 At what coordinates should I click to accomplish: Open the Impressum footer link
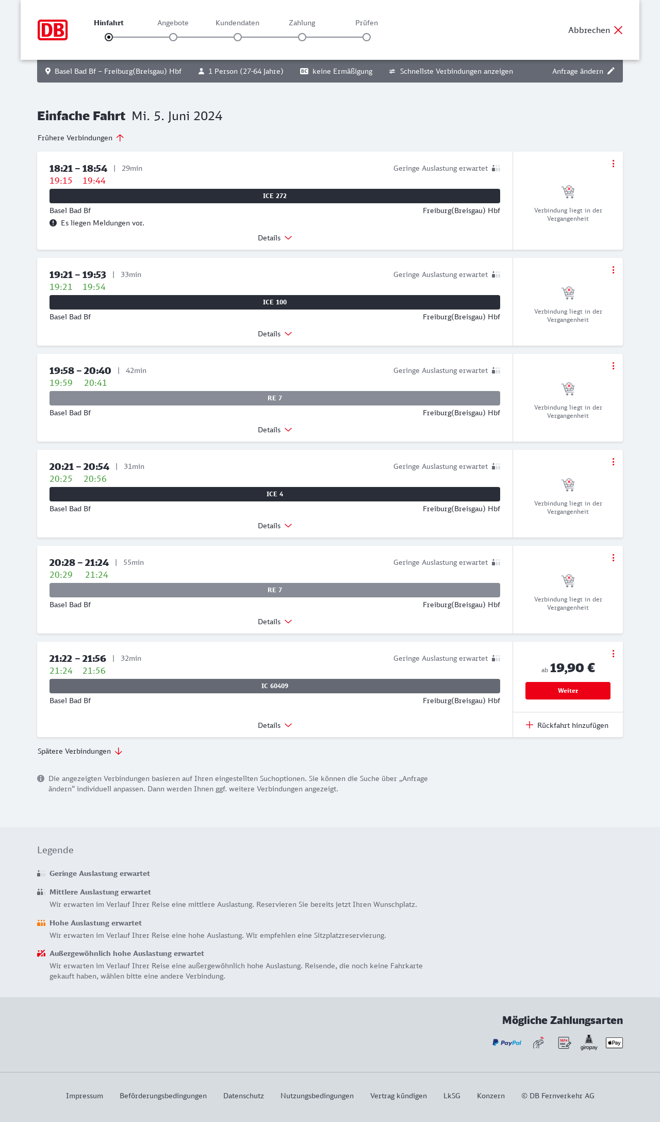pos(85,1096)
